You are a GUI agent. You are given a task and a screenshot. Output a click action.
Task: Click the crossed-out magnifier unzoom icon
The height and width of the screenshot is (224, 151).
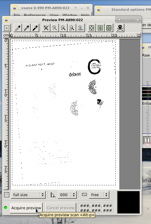[x=46, y=28]
